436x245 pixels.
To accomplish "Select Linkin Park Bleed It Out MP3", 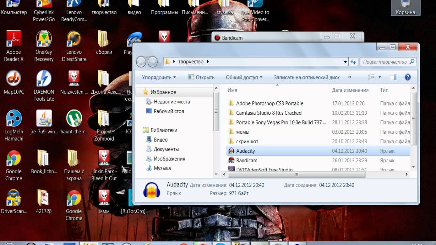I will 104,165.
